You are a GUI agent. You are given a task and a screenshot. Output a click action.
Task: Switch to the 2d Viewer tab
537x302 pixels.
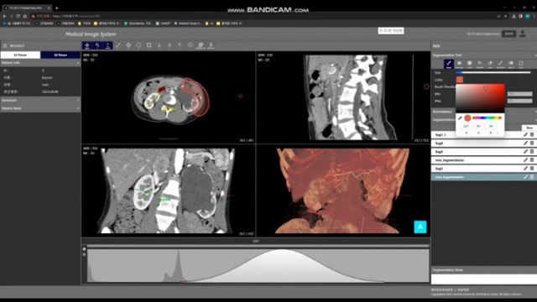point(20,55)
